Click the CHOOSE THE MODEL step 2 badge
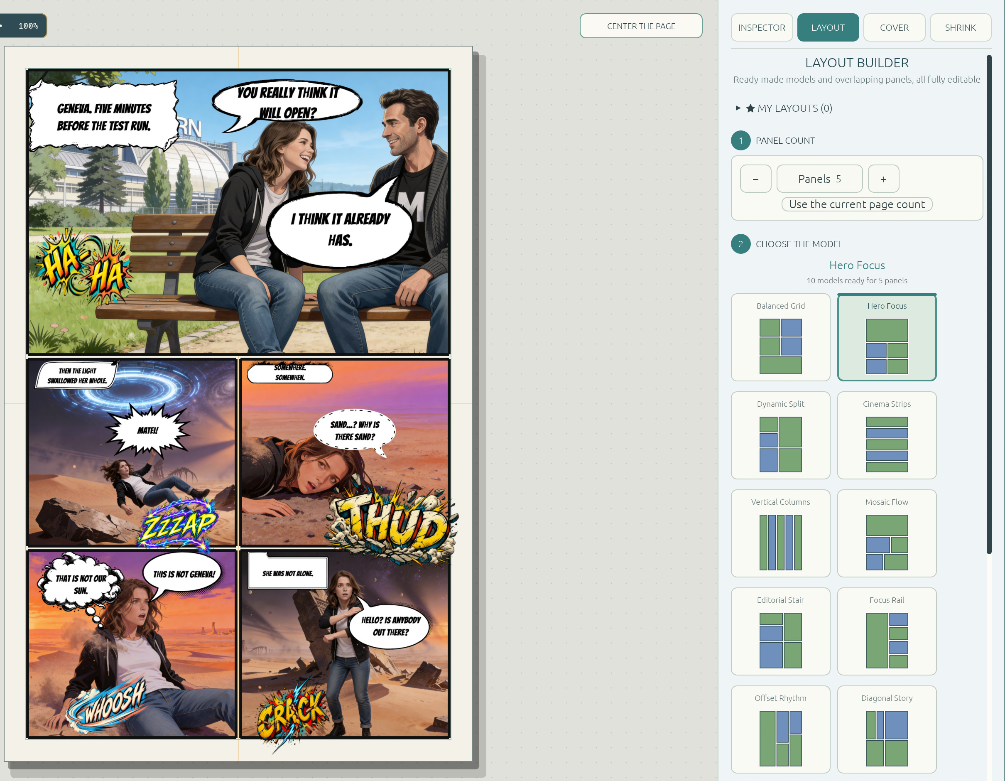This screenshot has width=1005, height=781. click(741, 244)
